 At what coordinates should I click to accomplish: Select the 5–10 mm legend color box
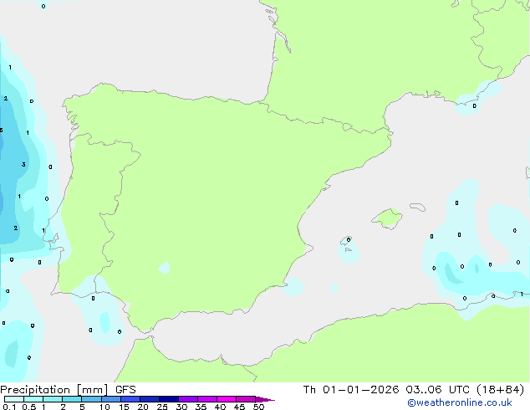pos(91,399)
